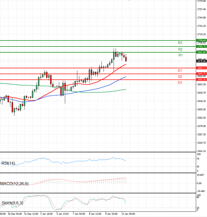Click the R1 resistance label
The width and height of the screenshot is (207, 217).
coord(180,55)
